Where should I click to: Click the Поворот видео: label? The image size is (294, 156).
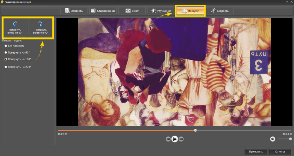click(12, 40)
